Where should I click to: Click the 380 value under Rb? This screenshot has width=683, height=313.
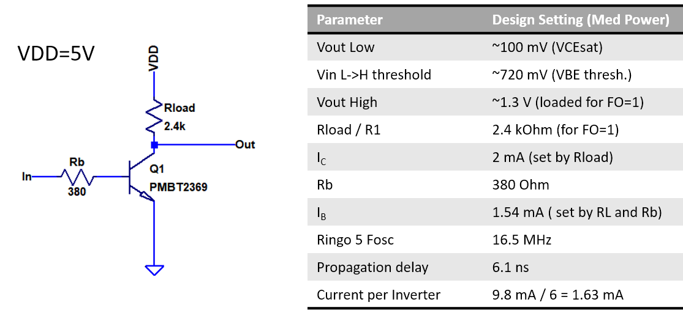(77, 191)
